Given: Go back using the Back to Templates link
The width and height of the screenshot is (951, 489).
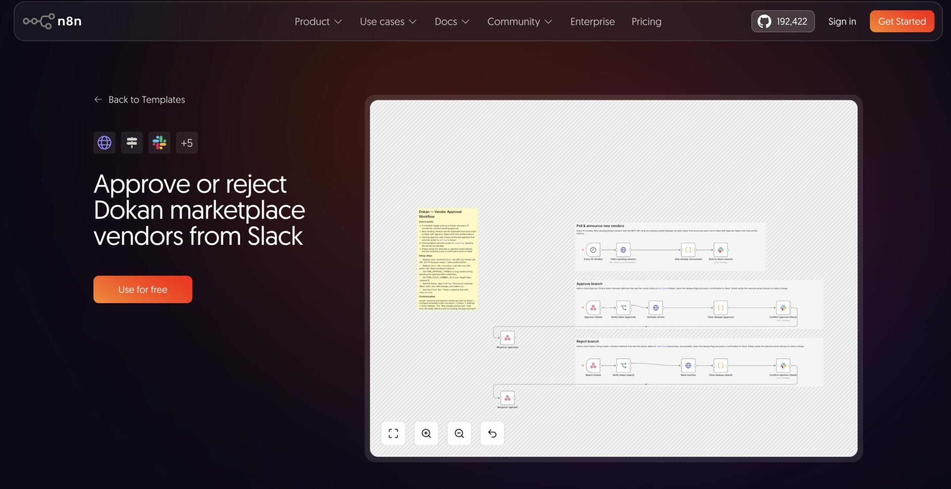Looking at the screenshot, I should [x=139, y=100].
